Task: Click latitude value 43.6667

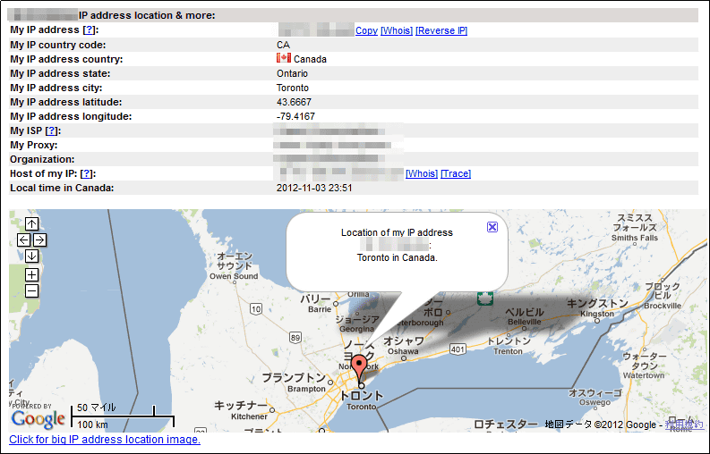Action: [x=294, y=102]
